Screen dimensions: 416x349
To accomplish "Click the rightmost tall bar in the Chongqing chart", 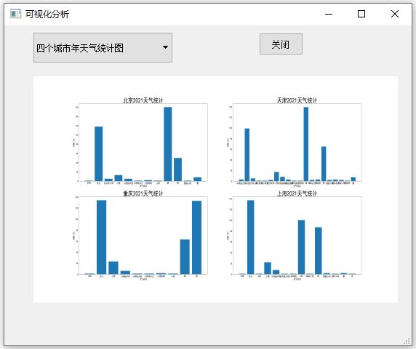I will point(196,237).
